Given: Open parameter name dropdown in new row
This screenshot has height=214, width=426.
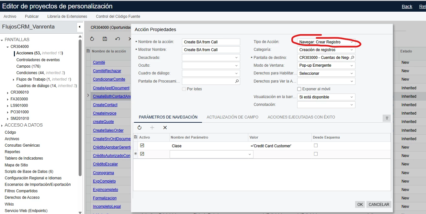Looking at the screenshot, I should click(x=250, y=154).
